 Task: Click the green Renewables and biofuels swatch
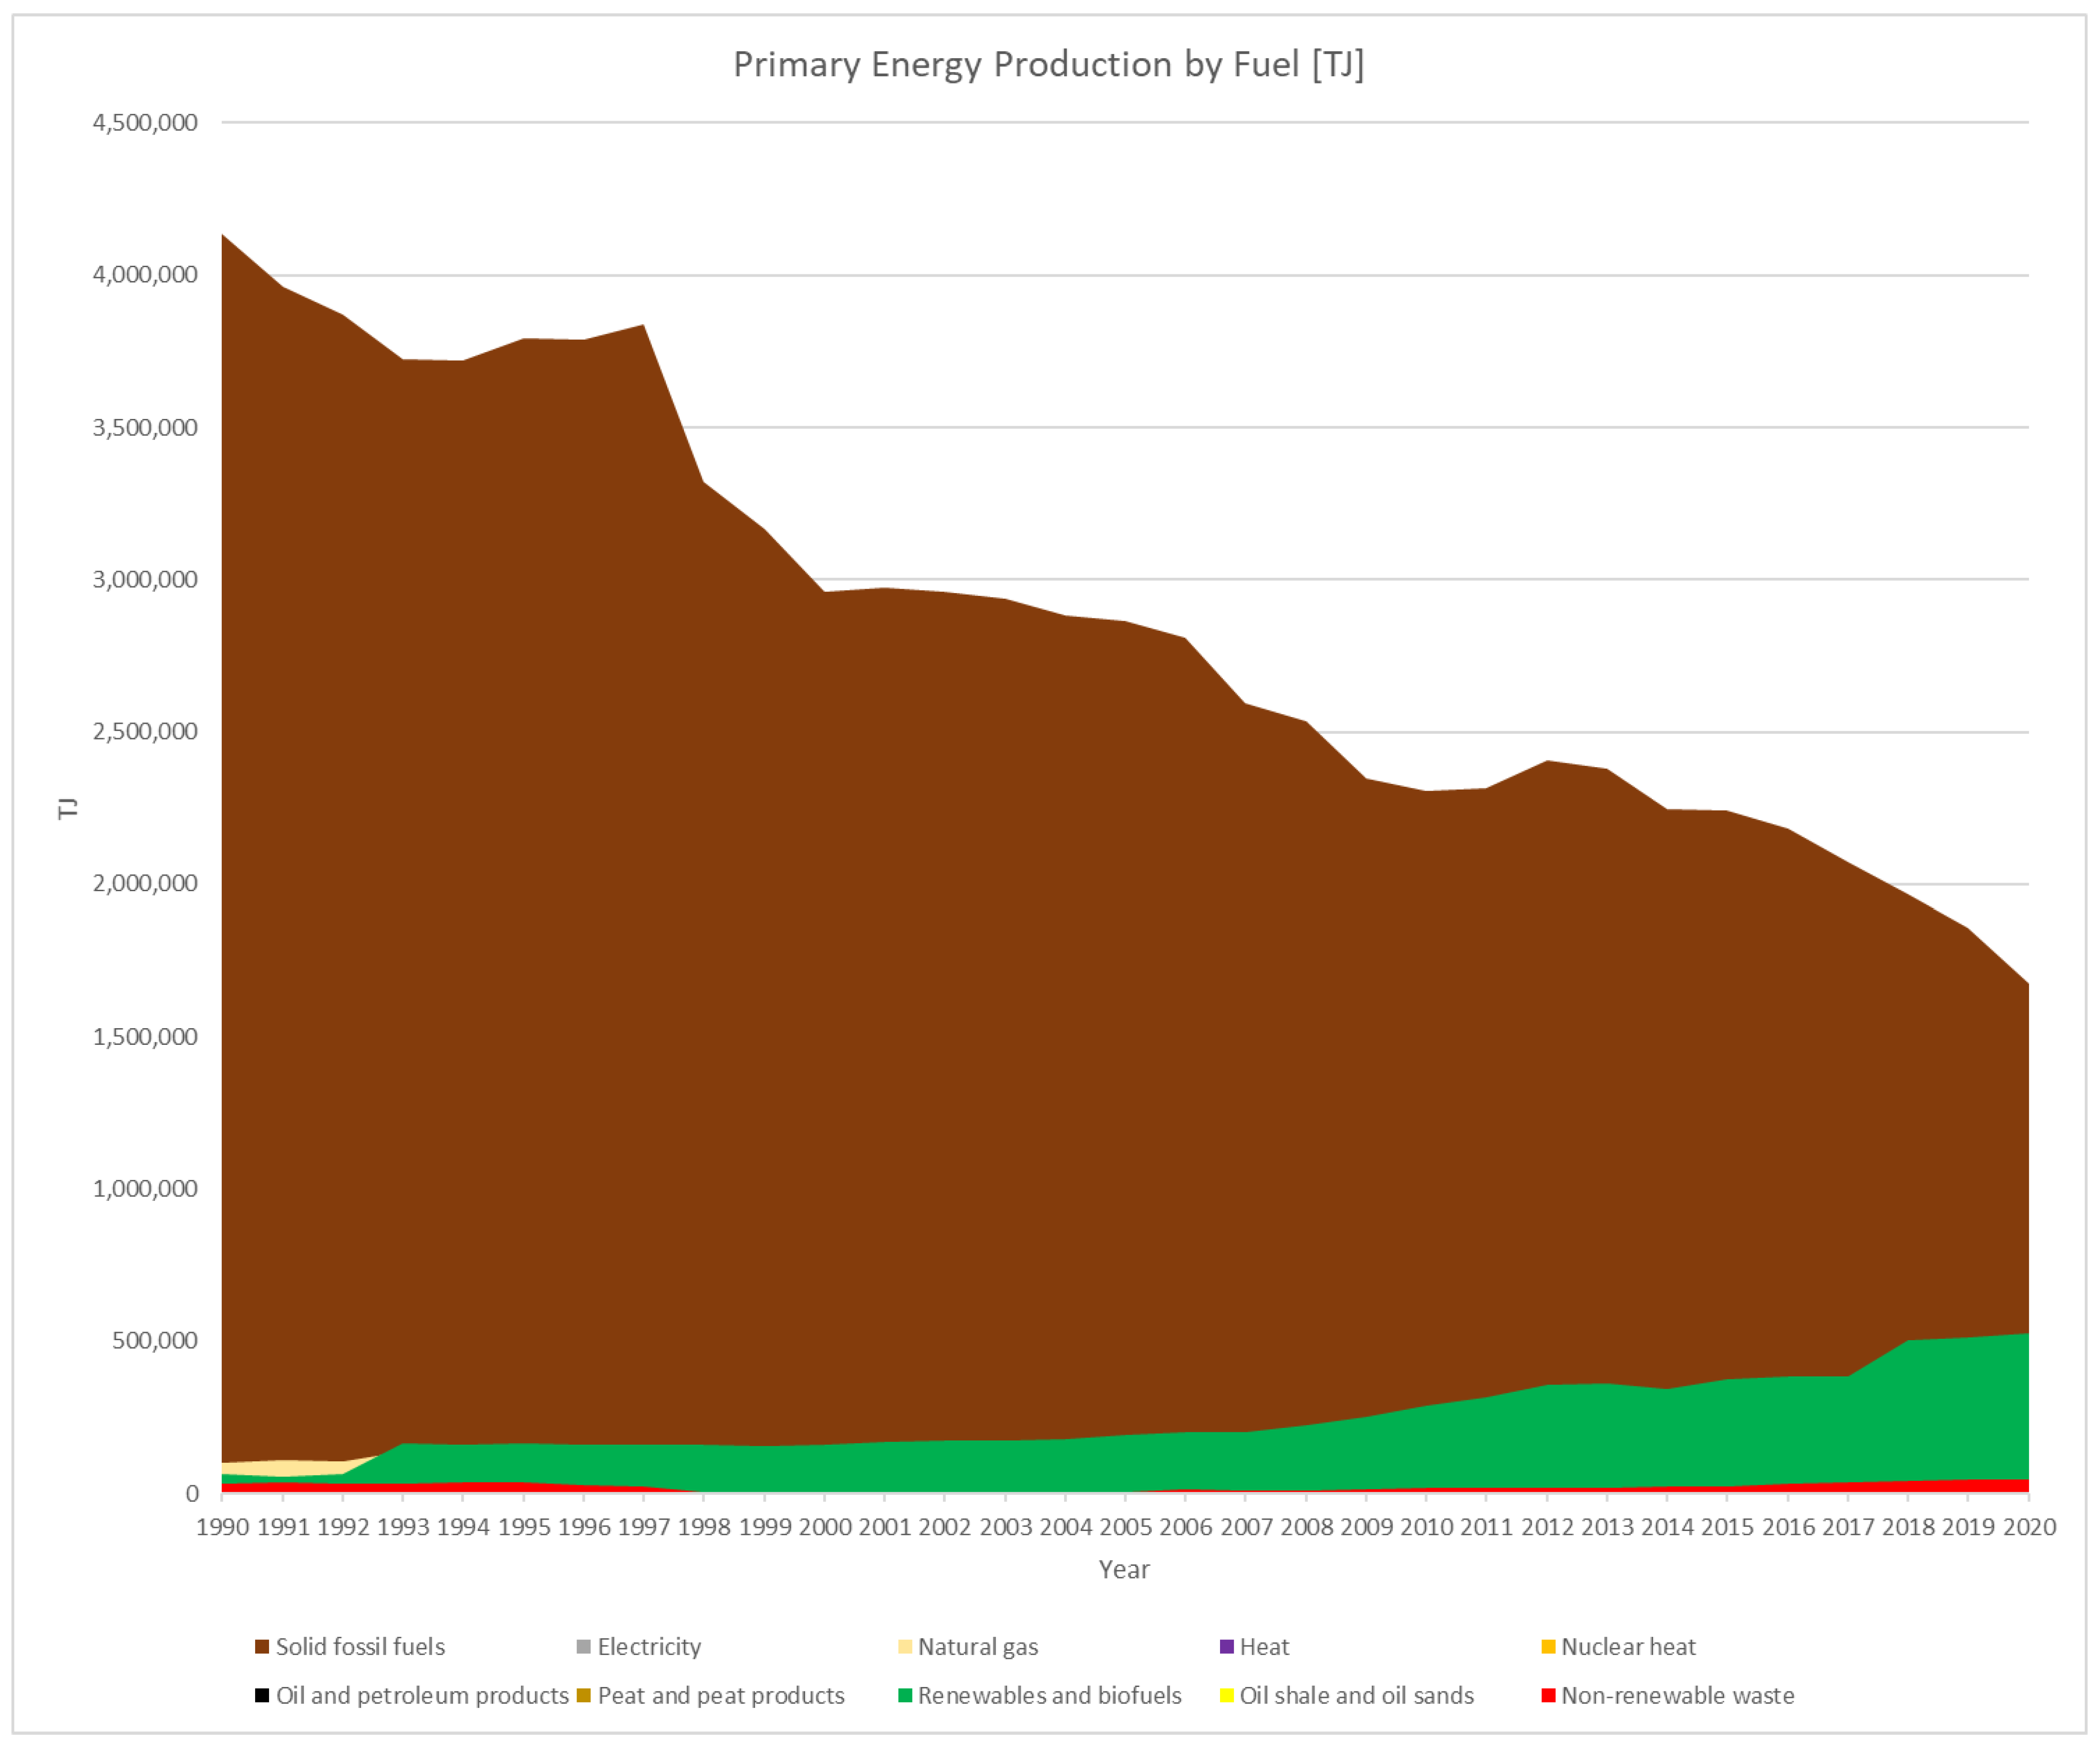pos(905,1696)
